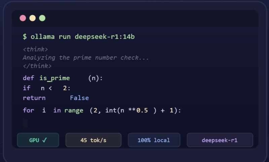Click the pink close dot in title bar
This screenshot has height=162, width=269.
coord(23,18)
